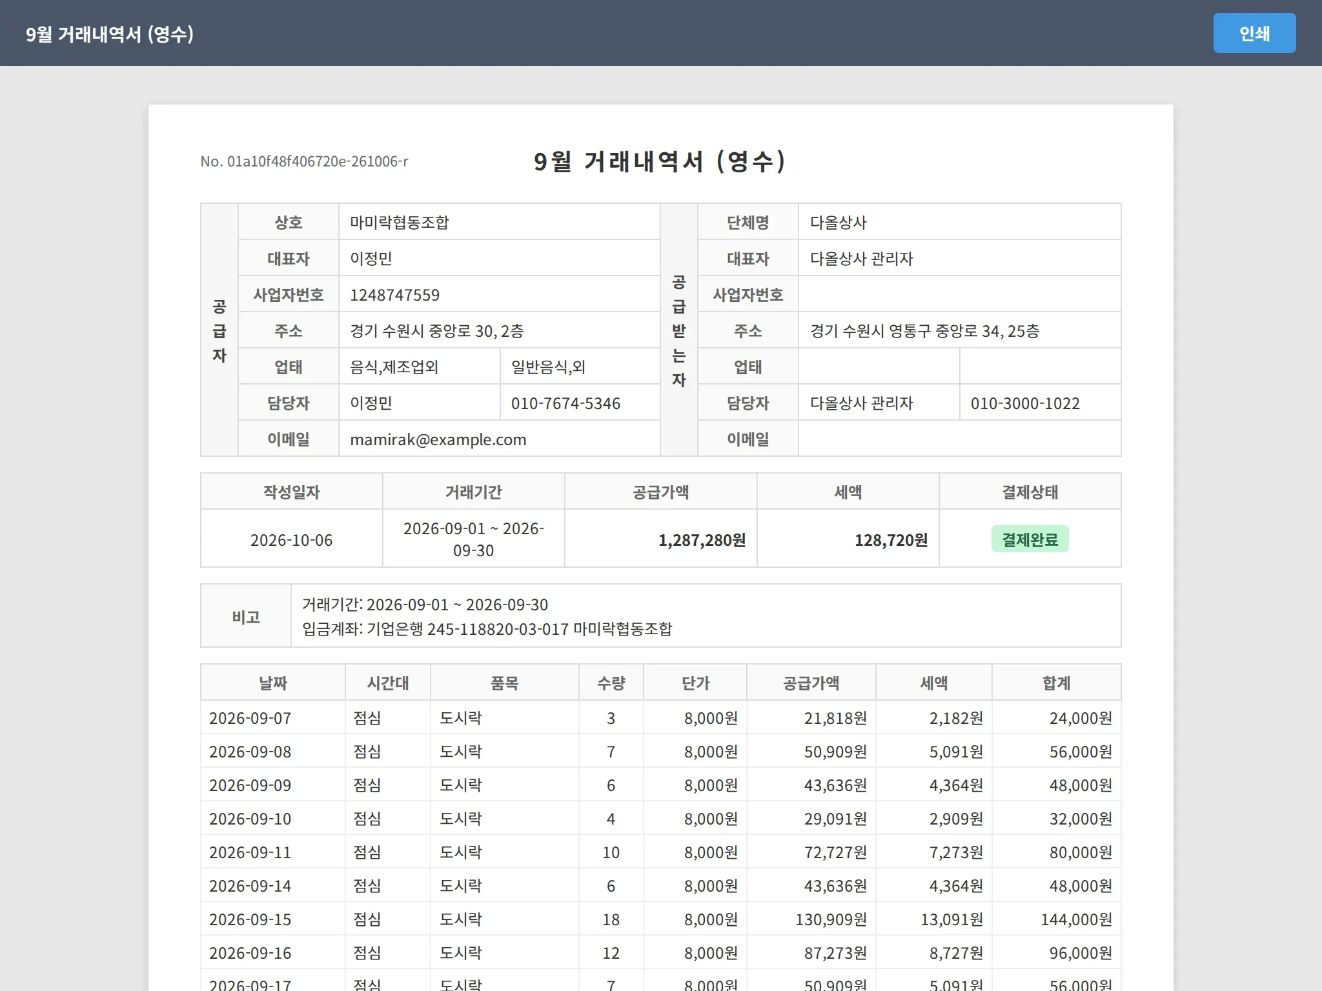Click the 작성일자 column header
Screen dimensions: 1322x991
coord(291,492)
